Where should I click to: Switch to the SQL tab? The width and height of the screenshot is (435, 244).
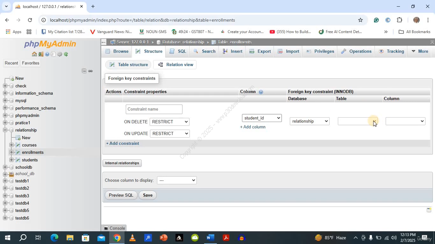[178, 51]
